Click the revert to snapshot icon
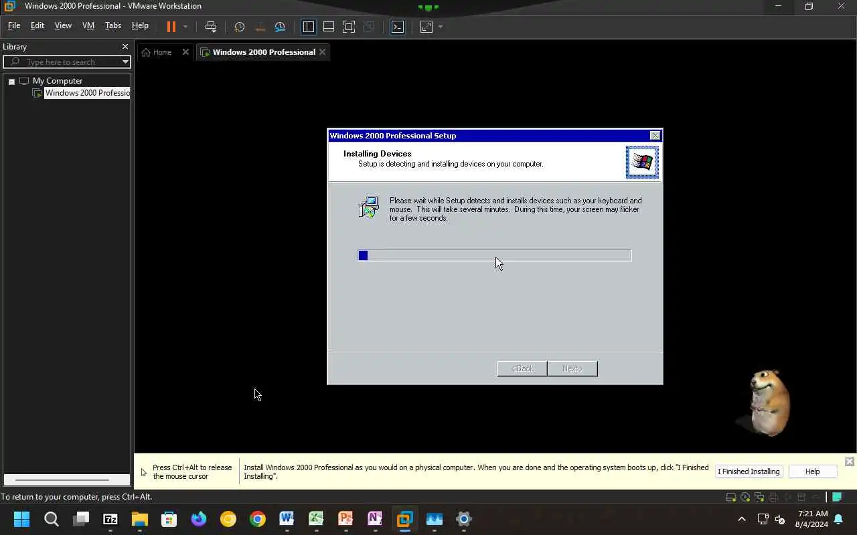 click(x=260, y=27)
